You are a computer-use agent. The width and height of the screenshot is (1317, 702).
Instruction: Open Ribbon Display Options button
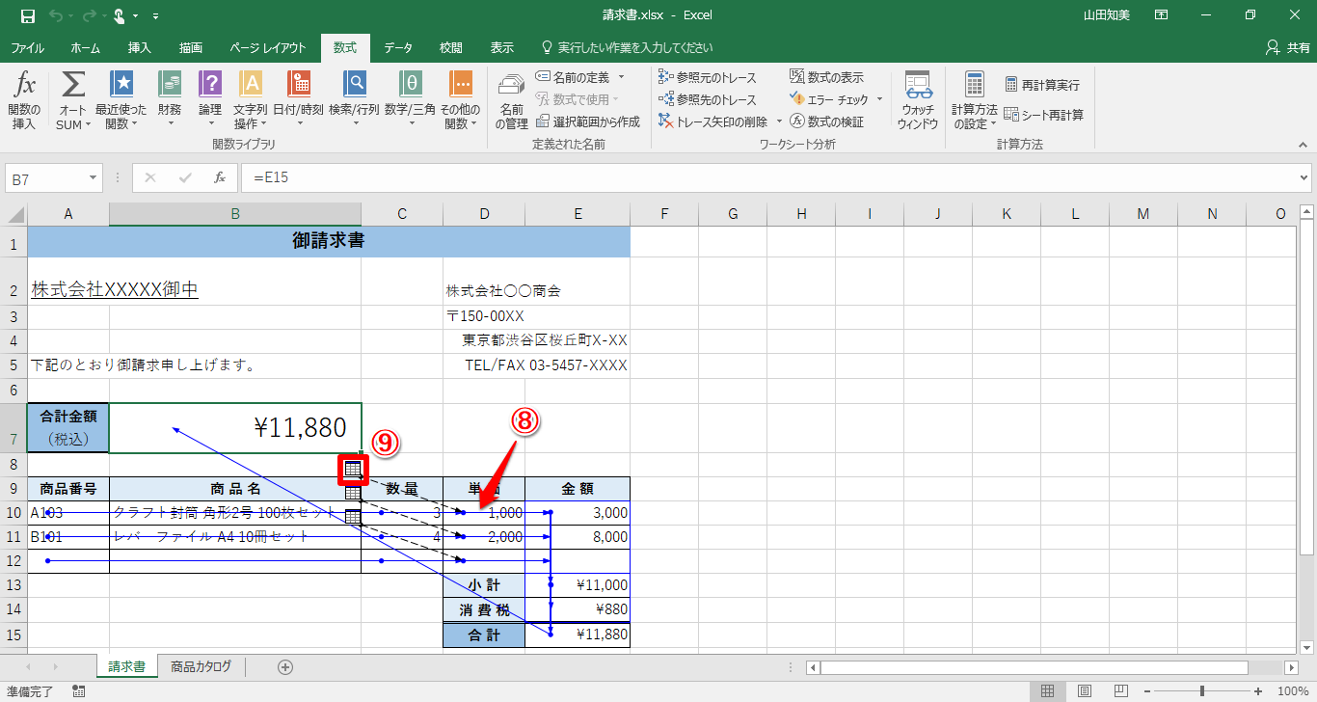click(1162, 15)
